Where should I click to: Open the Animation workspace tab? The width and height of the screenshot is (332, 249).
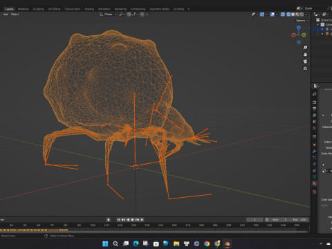pos(104,9)
